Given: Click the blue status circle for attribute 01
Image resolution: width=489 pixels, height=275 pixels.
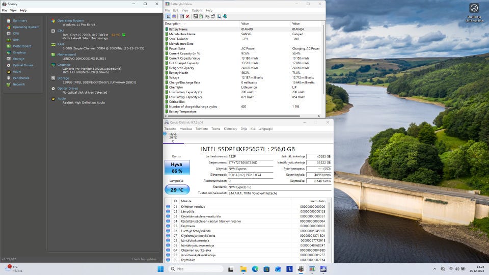Looking at the screenshot, I should click(168, 207).
